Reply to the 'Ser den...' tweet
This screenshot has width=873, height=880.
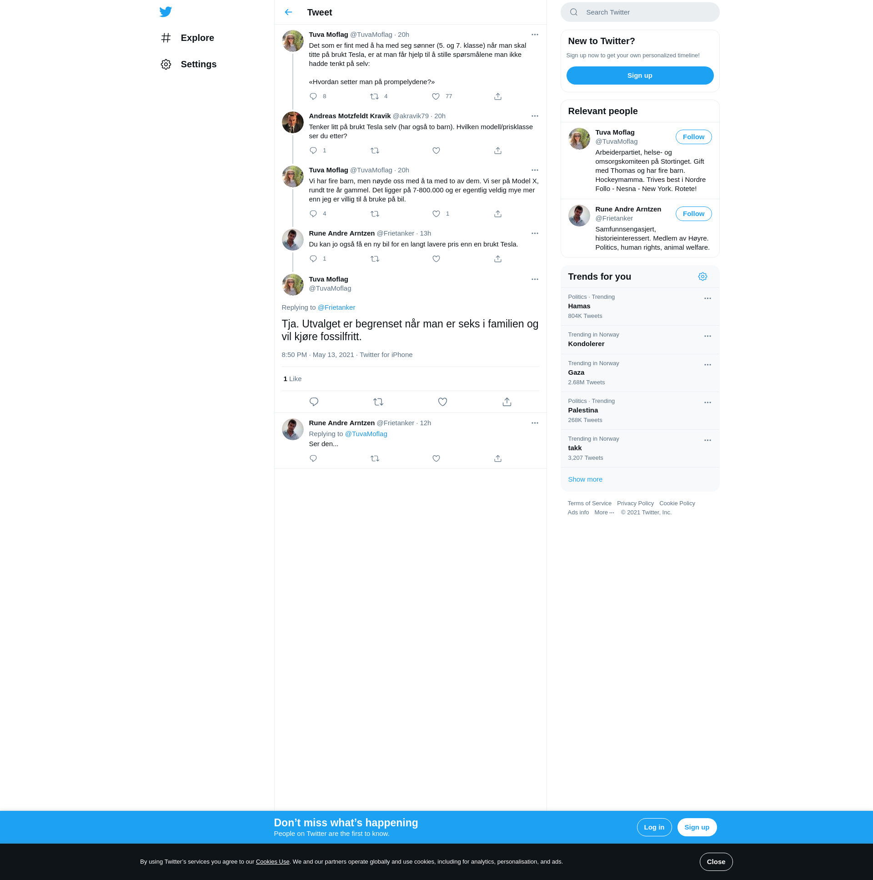[x=313, y=459]
